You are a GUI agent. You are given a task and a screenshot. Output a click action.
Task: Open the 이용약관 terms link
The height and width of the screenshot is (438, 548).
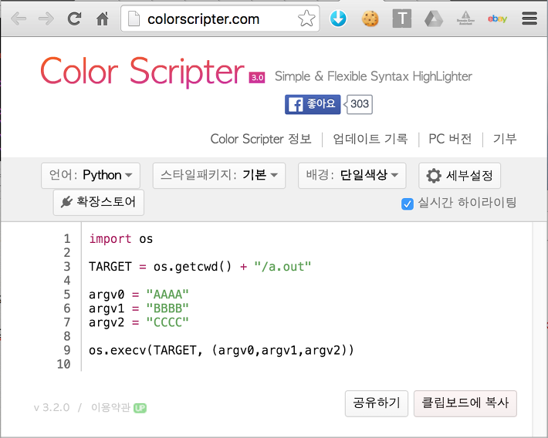(x=111, y=408)
